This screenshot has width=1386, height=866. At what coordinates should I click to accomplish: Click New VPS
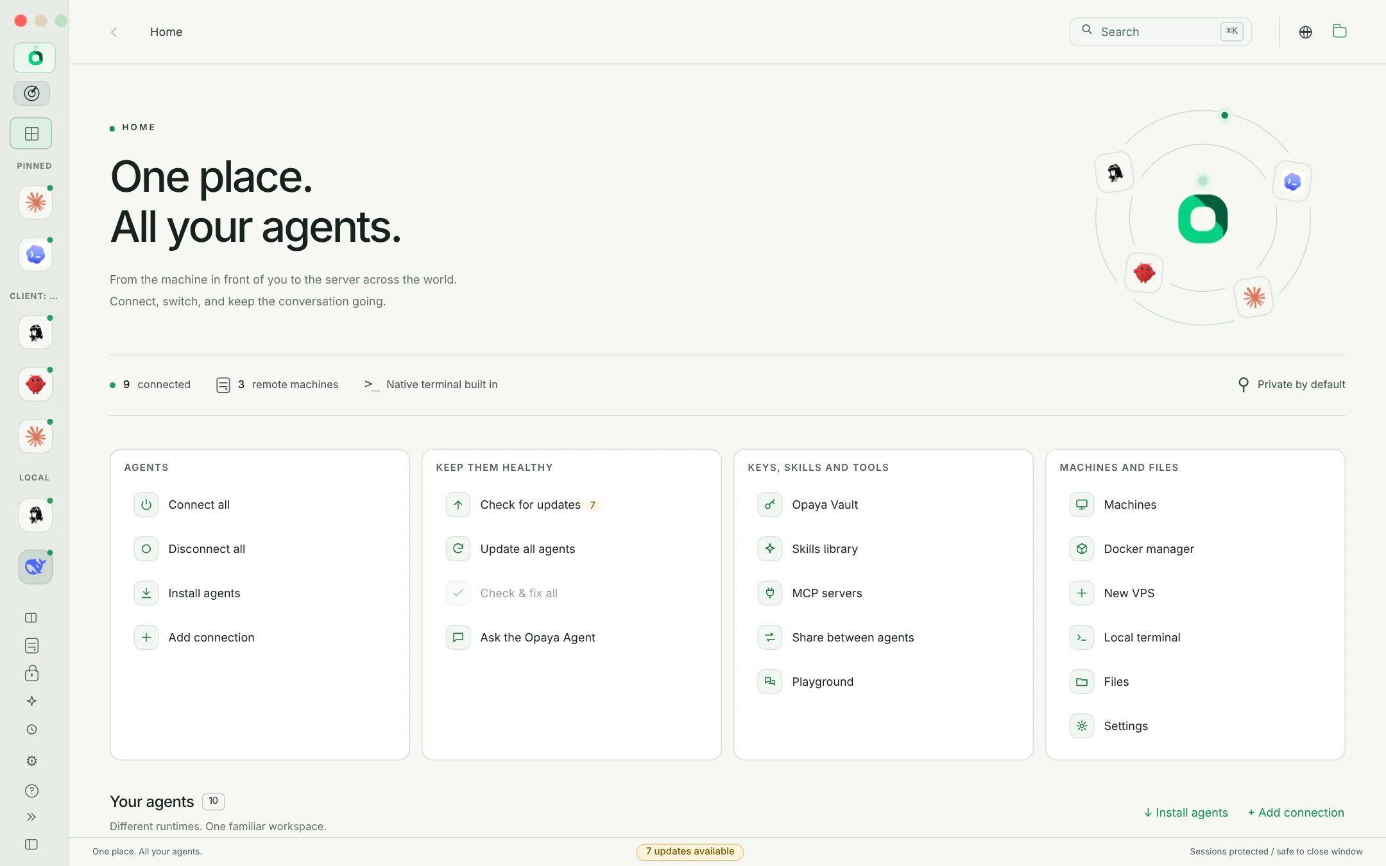1195,593
